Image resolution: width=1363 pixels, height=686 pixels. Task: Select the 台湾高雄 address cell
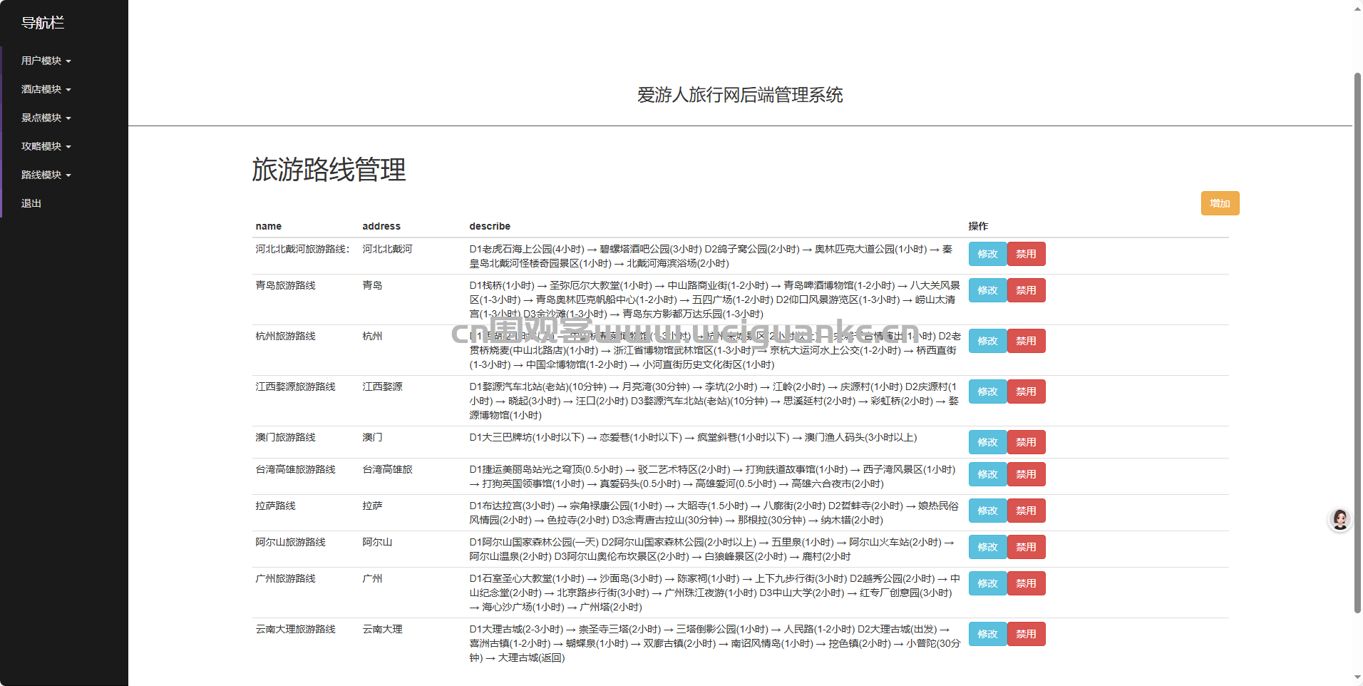387,469
